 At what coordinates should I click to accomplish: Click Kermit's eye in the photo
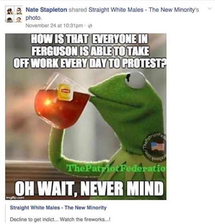135,80
